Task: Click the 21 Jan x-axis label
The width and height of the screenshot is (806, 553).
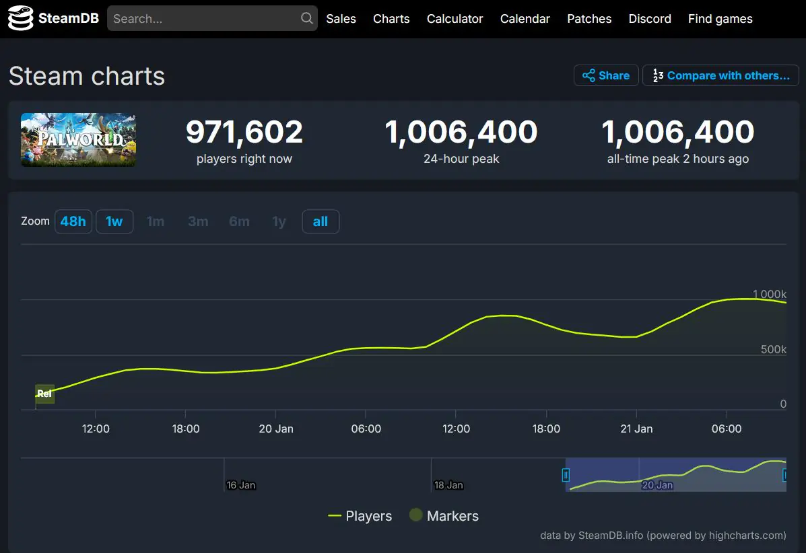Action: 636,429
